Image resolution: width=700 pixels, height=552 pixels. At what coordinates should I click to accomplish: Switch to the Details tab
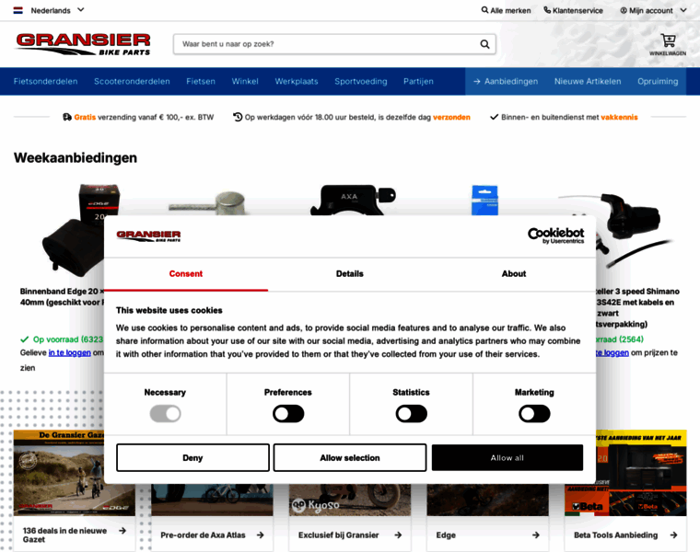(350, 274)
